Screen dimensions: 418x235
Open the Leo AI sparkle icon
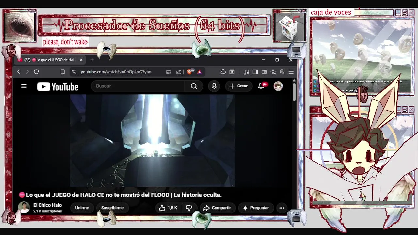point(273,72)
